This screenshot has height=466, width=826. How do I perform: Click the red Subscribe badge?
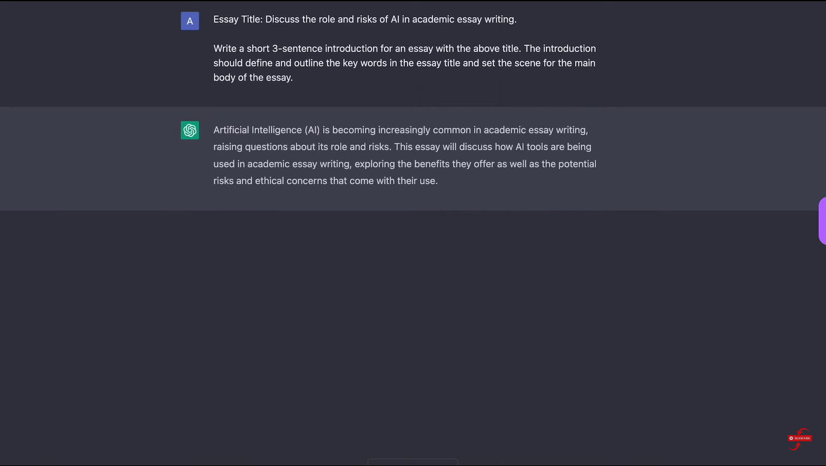click(799, 438)
